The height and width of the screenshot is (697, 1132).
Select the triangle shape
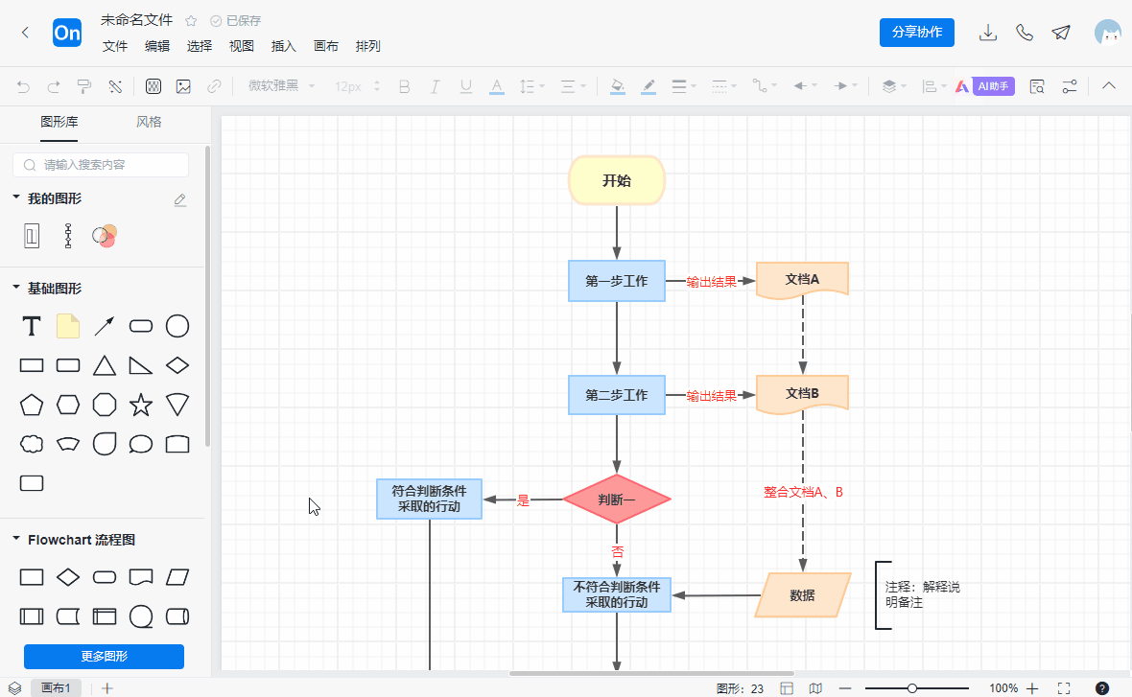104,365
